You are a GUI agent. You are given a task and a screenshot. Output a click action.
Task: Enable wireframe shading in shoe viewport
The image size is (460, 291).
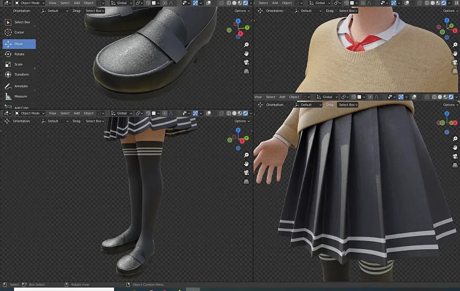(229, 3)
